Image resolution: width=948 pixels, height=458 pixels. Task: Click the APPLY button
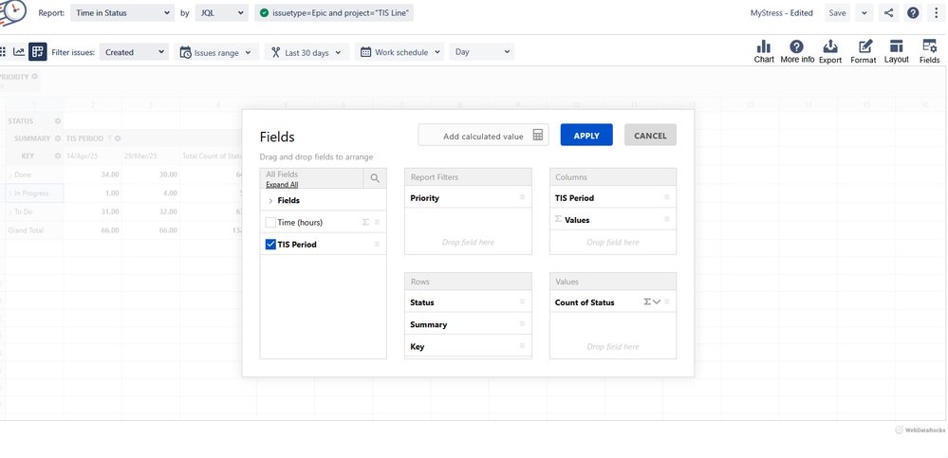click(x=586, y=136)
